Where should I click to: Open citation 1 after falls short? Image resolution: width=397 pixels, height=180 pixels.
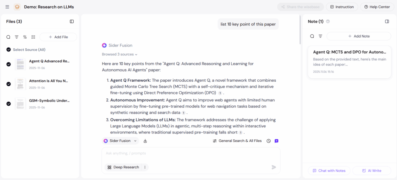(240, 132)
